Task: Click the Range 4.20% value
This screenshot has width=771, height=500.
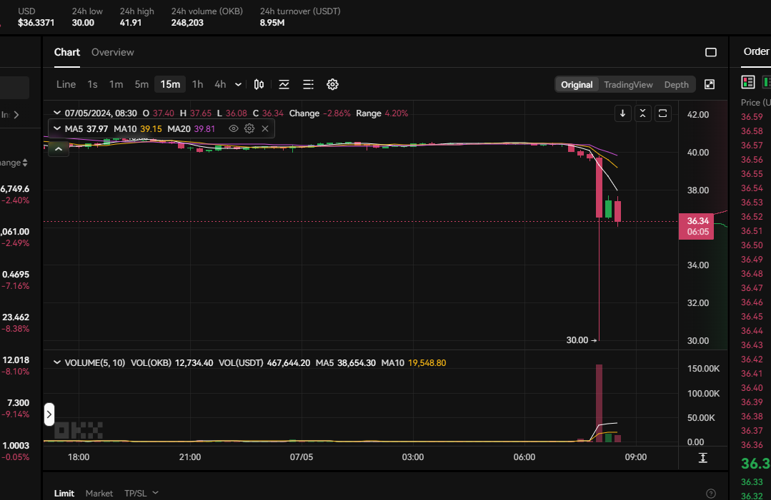Action: [397, 113]
